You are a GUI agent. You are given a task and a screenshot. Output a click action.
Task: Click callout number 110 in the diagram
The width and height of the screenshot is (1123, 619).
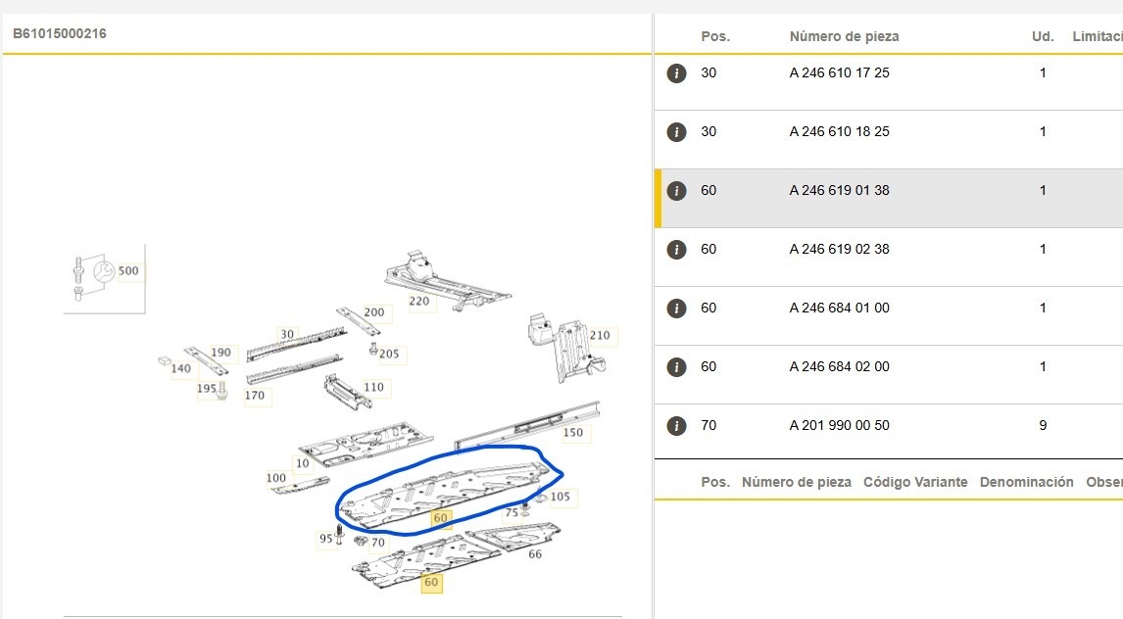click(x=373, y=387)
